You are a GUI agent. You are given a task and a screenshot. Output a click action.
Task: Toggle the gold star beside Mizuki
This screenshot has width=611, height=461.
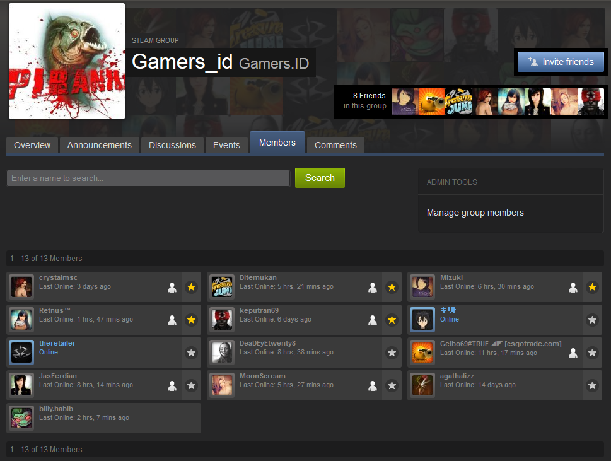coord(592,287)
